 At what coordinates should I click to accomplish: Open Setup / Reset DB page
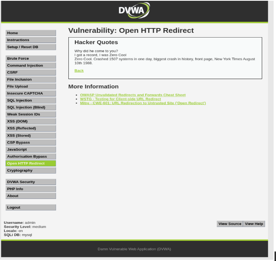click(x=30, y=47)
